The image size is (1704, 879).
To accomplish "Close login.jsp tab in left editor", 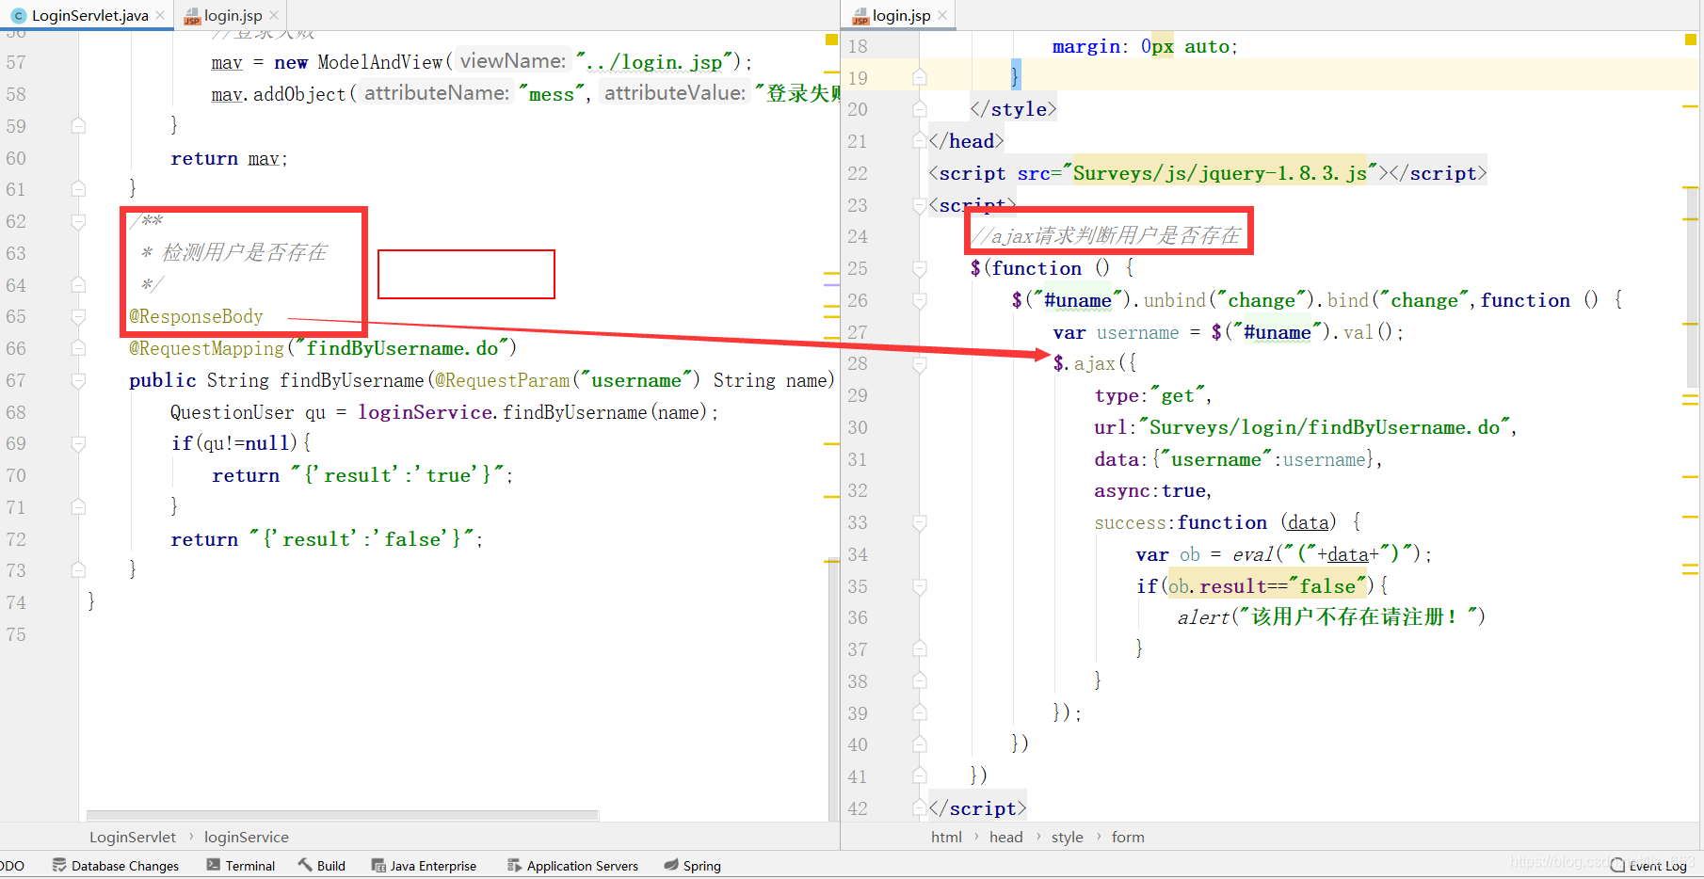I will 274,15.
